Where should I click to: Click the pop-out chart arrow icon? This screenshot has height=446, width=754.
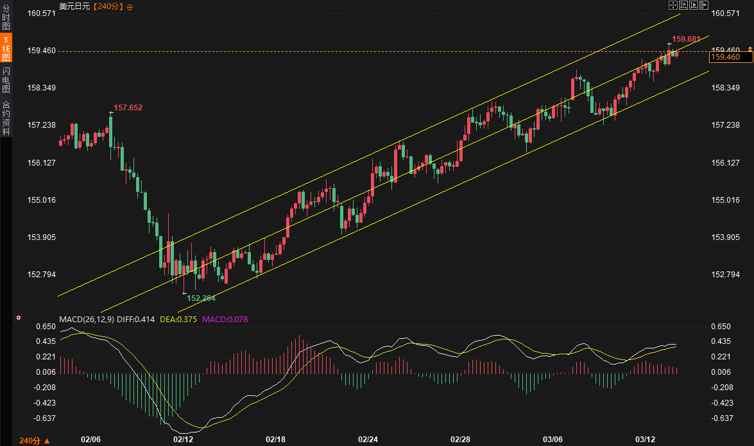point(703,5)
